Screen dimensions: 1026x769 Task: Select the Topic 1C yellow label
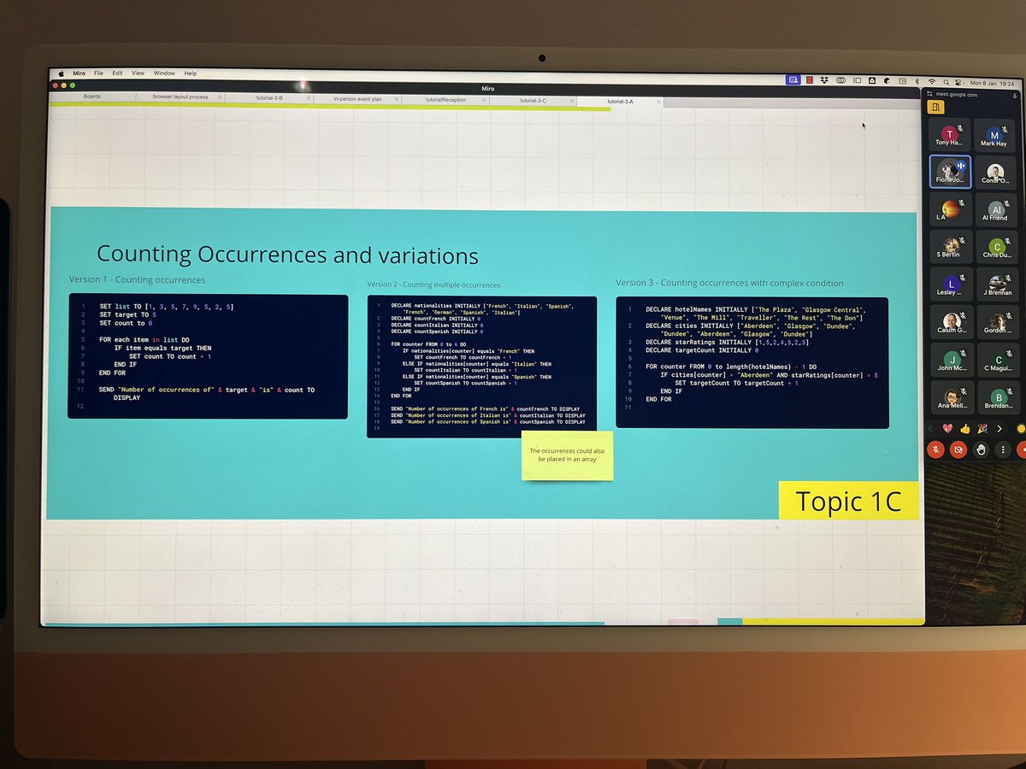[848, 501]
